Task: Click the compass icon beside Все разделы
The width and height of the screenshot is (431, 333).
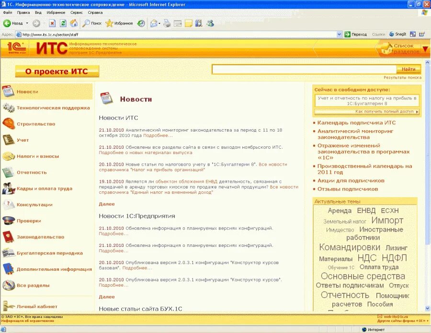Action: point(8,285)
